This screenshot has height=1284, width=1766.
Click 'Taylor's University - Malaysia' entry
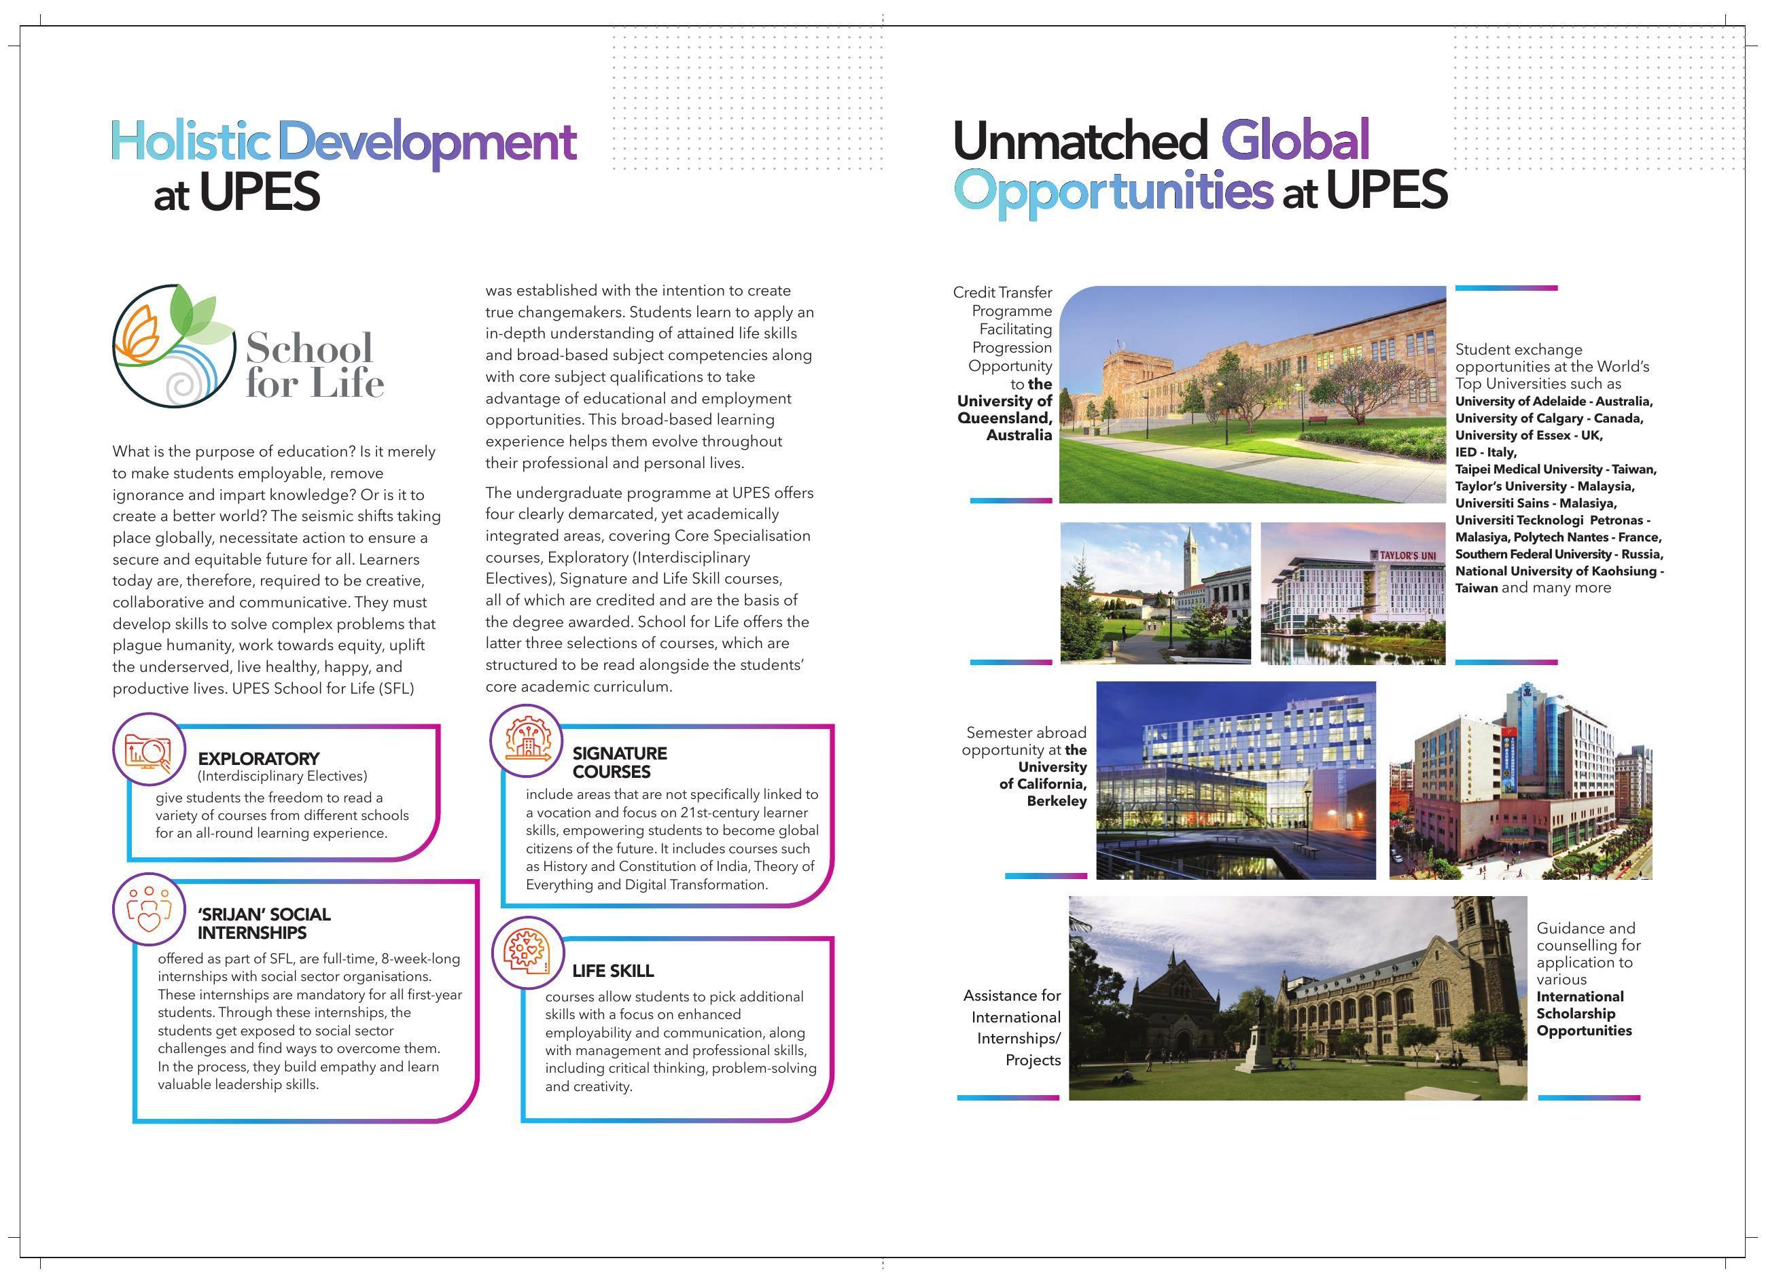pos(1545,486)
